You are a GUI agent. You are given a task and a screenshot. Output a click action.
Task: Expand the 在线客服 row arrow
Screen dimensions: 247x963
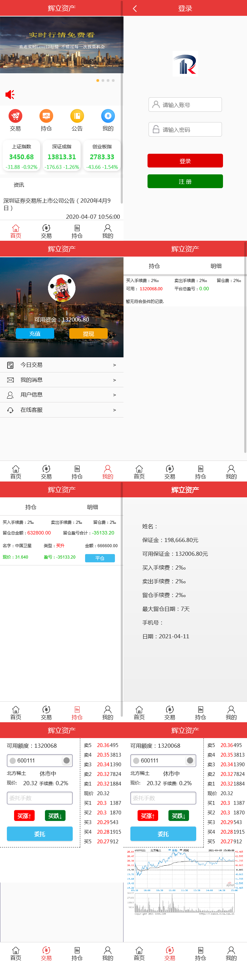pos(114,410)
